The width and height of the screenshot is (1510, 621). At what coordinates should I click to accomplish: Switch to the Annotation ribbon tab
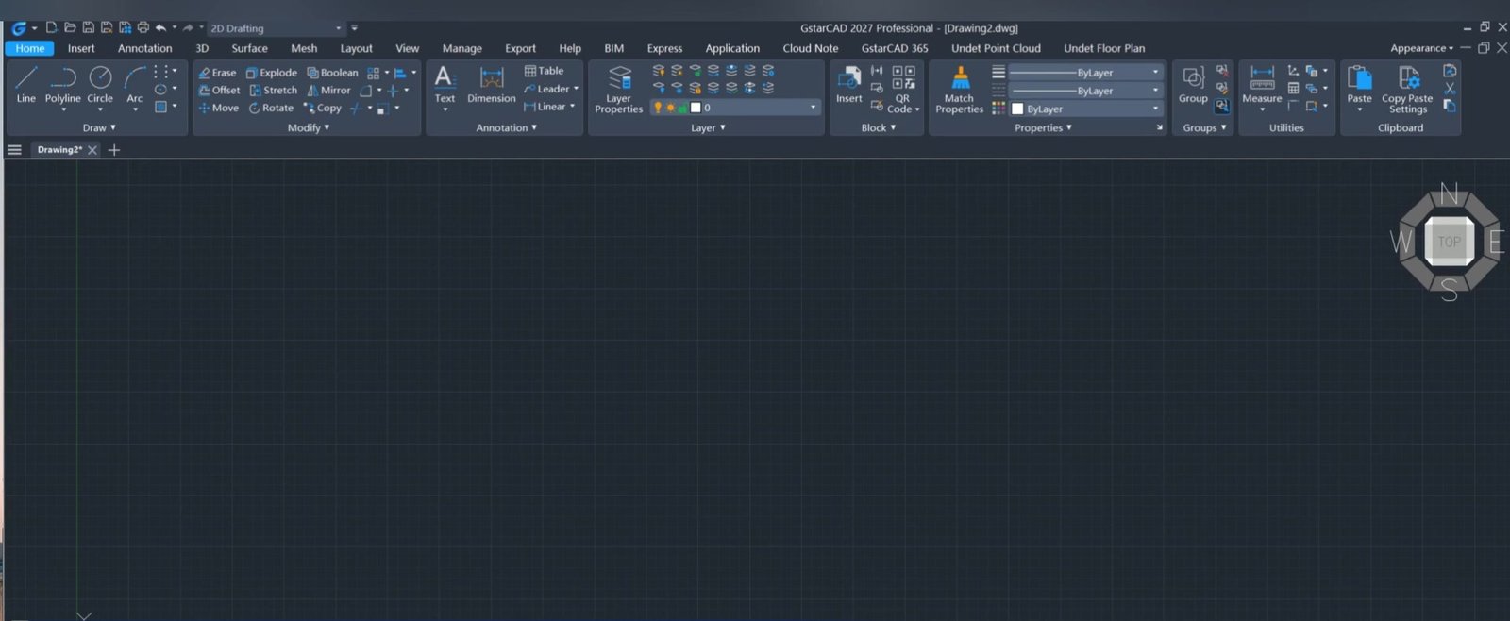click(x=145, y=48)
